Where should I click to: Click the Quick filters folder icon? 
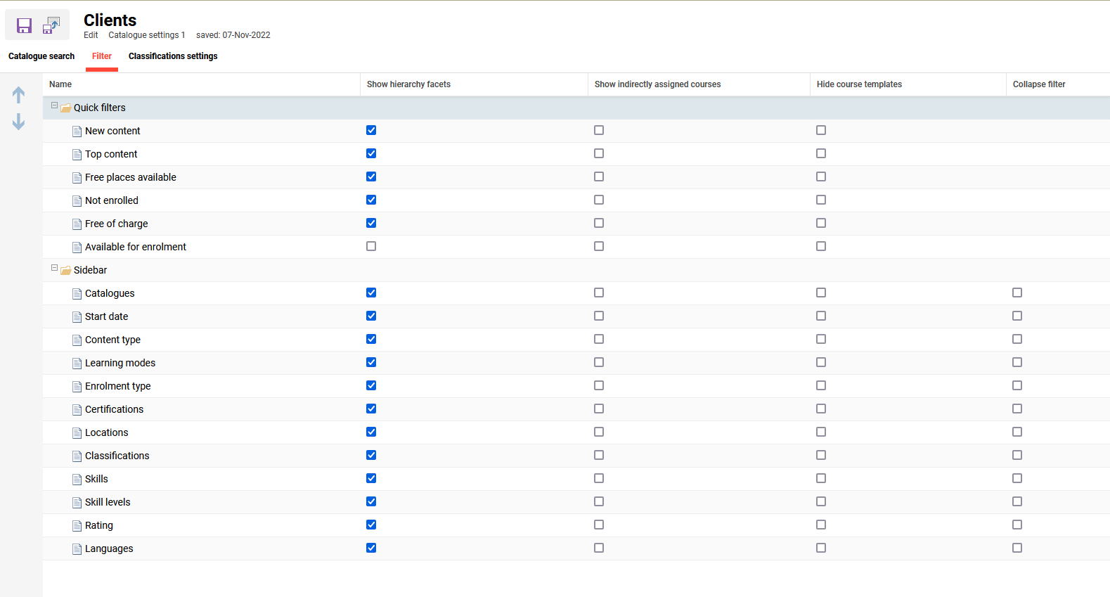click(65, 108)
